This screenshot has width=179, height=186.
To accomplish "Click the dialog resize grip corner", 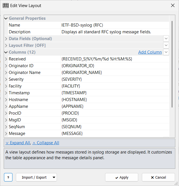I will (x=176, y=183).
